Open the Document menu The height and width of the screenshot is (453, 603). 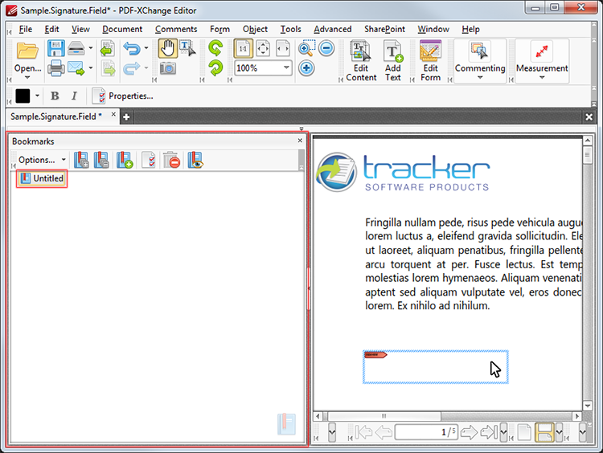(x=122, y=29)
